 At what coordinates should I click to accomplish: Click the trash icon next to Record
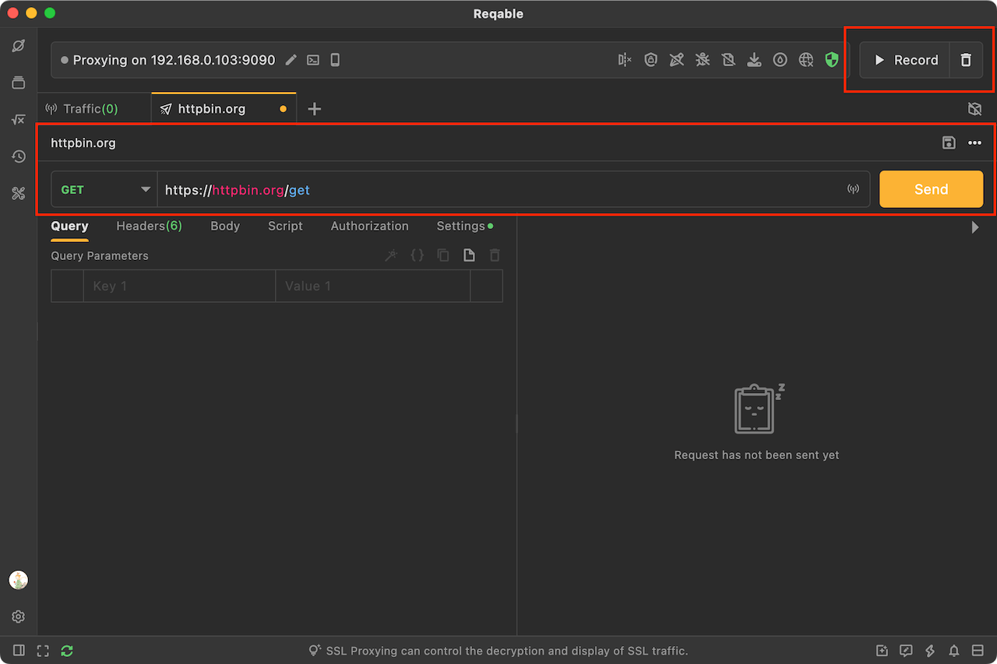coord(966,60)
